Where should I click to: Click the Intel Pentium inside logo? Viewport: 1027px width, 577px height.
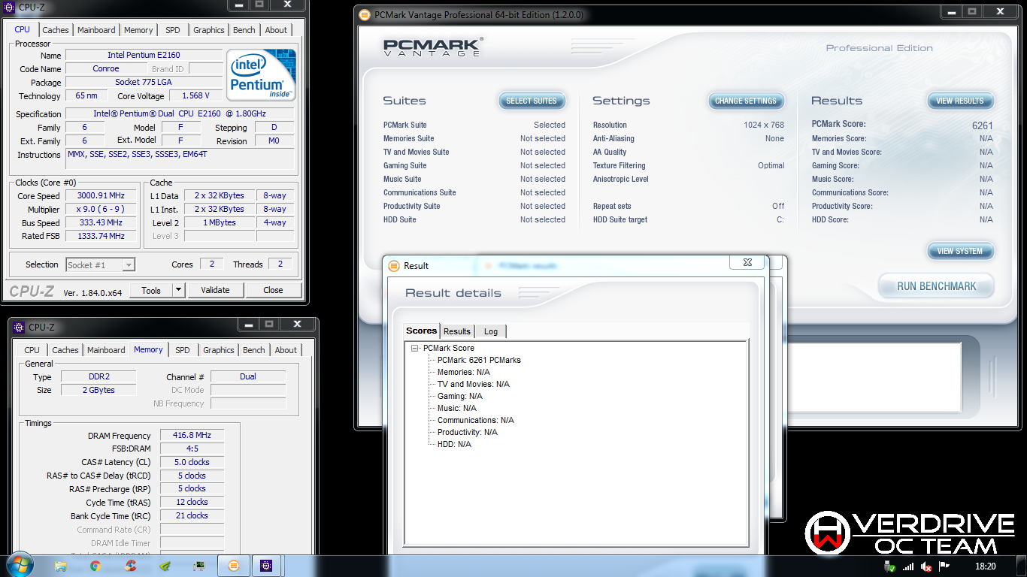pos(262,75)
